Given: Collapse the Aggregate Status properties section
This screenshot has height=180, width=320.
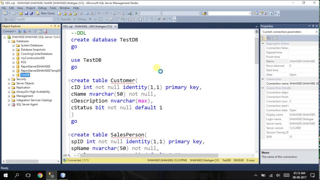Looking at the screenshot, I should coord(262,43).
